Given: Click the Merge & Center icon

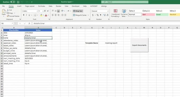Looking at the screenshot, I should (74, 15).
